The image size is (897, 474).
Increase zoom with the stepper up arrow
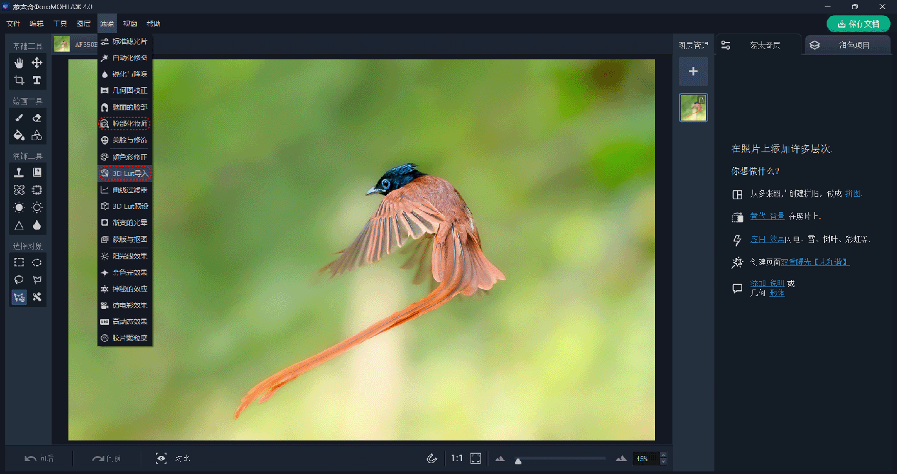click(x=663, y=455)
